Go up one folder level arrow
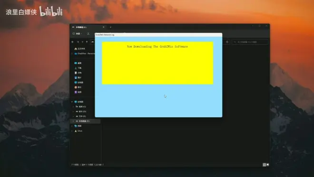Screen dimensions: 314x177 pos(87,42)
